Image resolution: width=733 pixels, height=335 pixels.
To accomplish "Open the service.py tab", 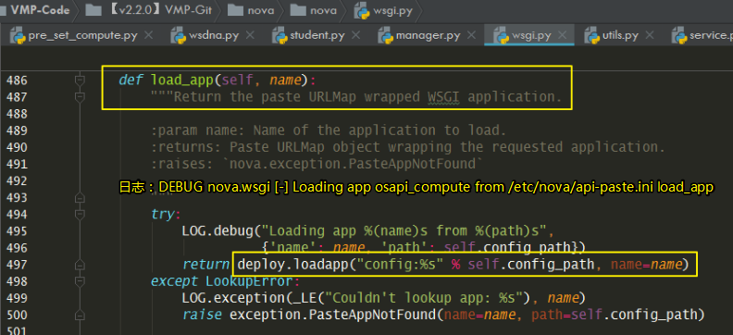I will [x=711, y=35].
